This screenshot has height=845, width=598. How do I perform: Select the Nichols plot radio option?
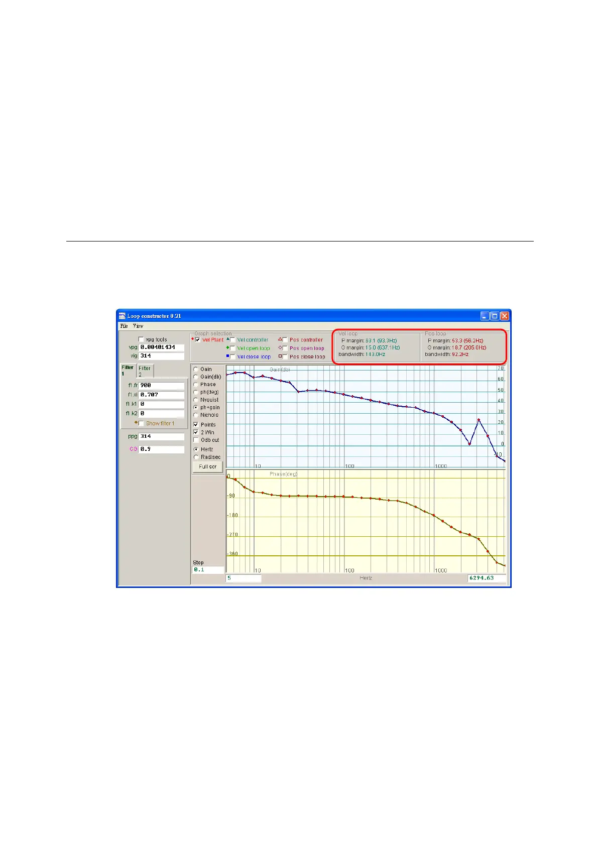click(x=196, y=415)
